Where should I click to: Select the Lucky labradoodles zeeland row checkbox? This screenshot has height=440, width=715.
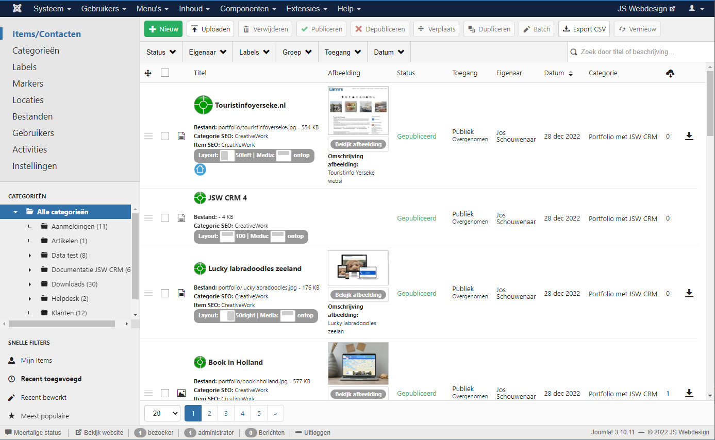(x=165, y=293)
